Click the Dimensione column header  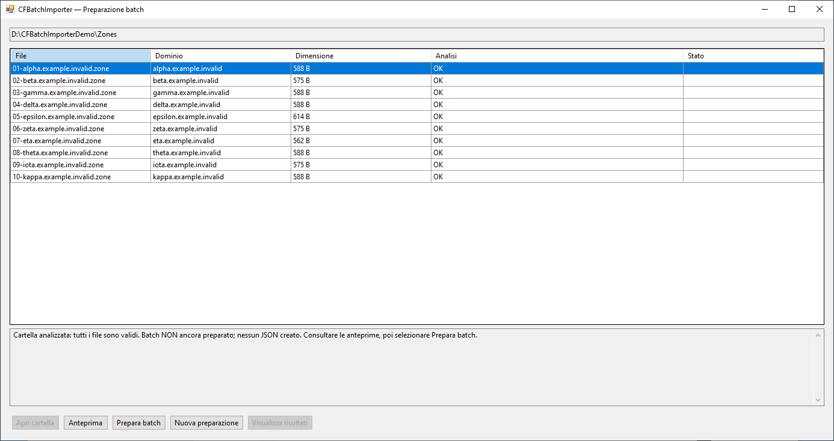tap(361, 56)
